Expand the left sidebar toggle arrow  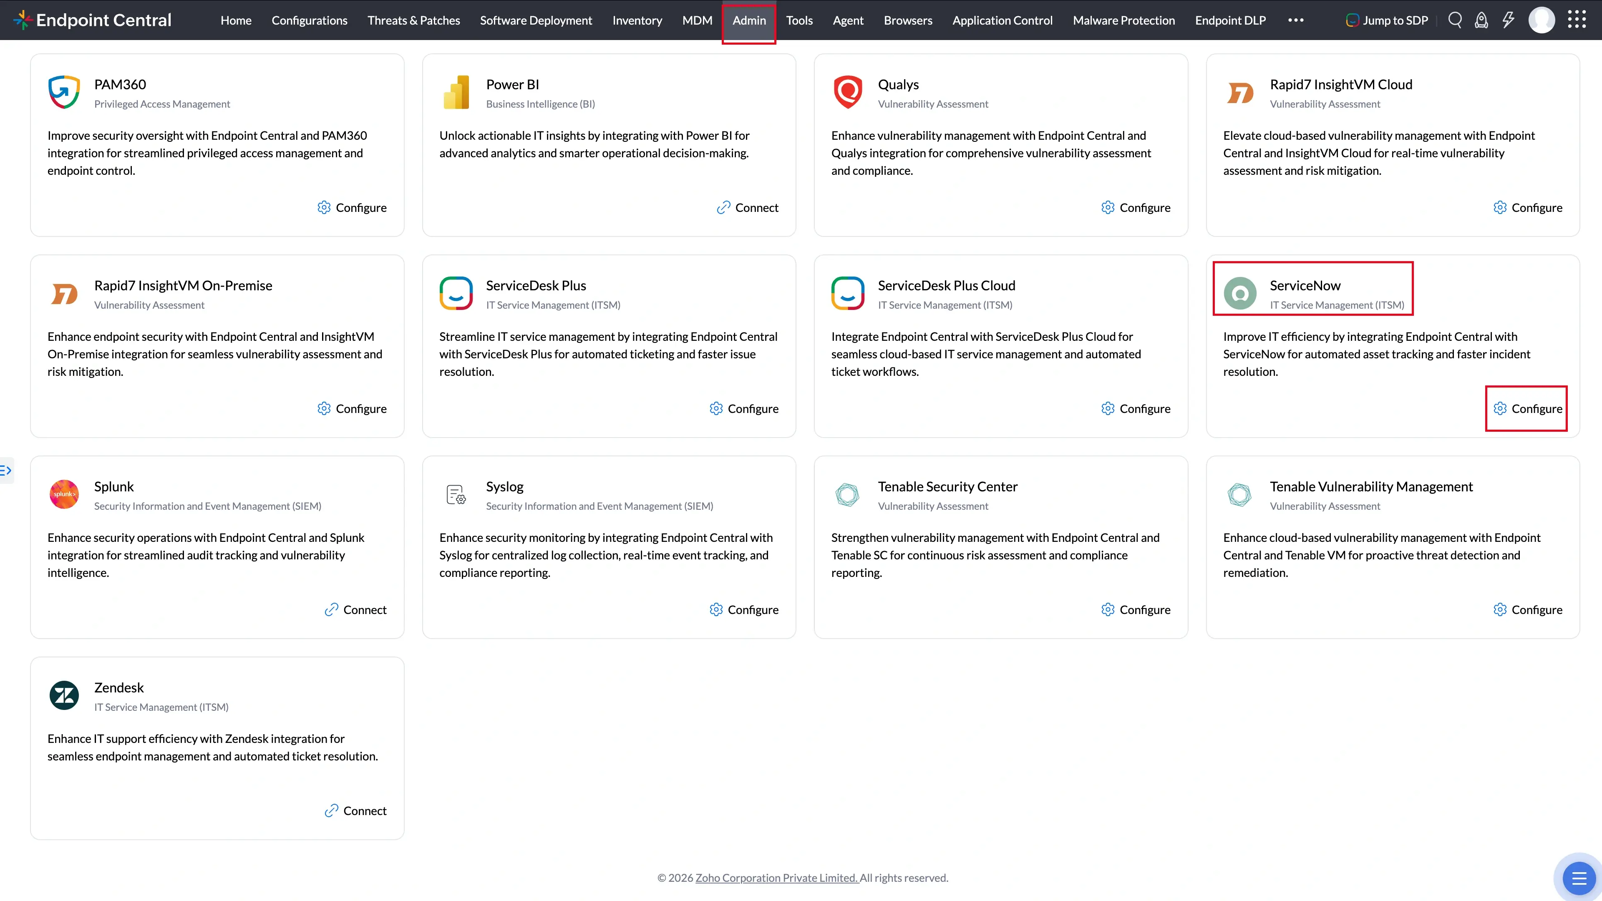6,470
